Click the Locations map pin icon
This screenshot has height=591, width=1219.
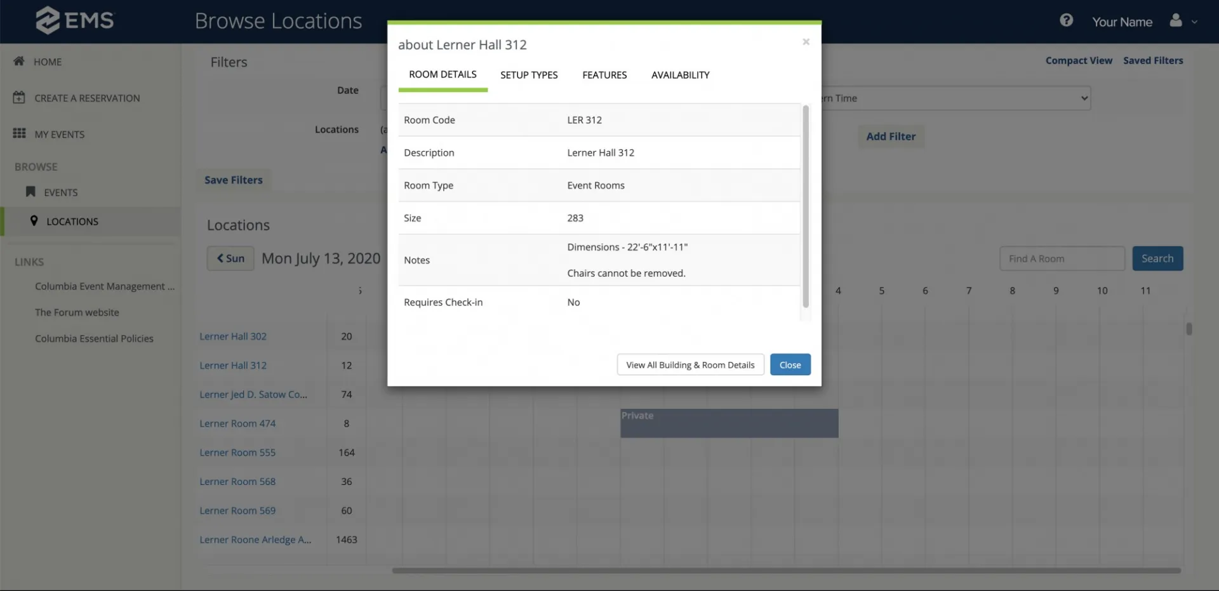(34, 221)
